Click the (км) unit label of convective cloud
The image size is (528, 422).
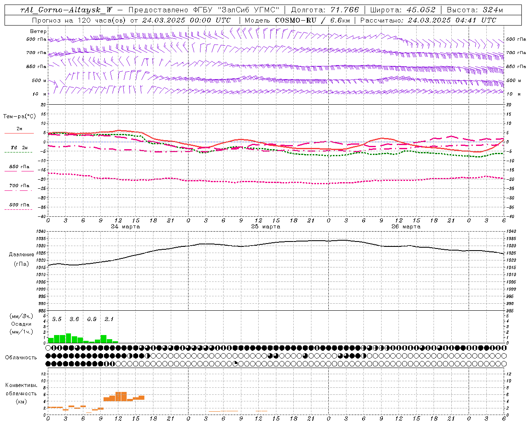coord(21,402)
